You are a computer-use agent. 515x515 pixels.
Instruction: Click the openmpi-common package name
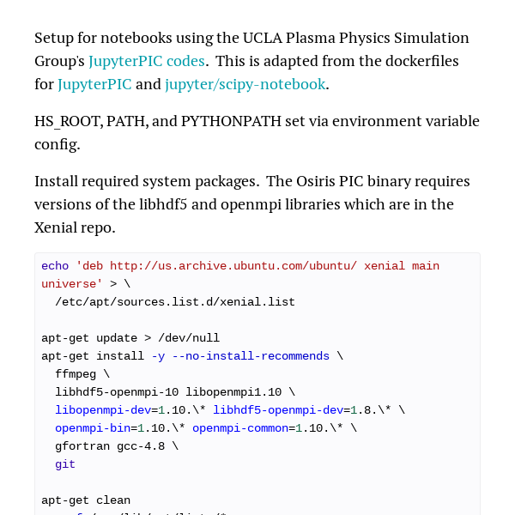pyautogui.click(x=240, y=428)
